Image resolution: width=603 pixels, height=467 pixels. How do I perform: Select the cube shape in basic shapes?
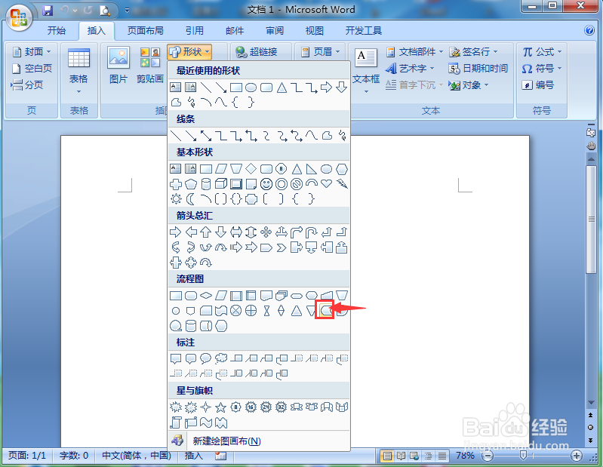pyautogui.click(x=220, y=184)
